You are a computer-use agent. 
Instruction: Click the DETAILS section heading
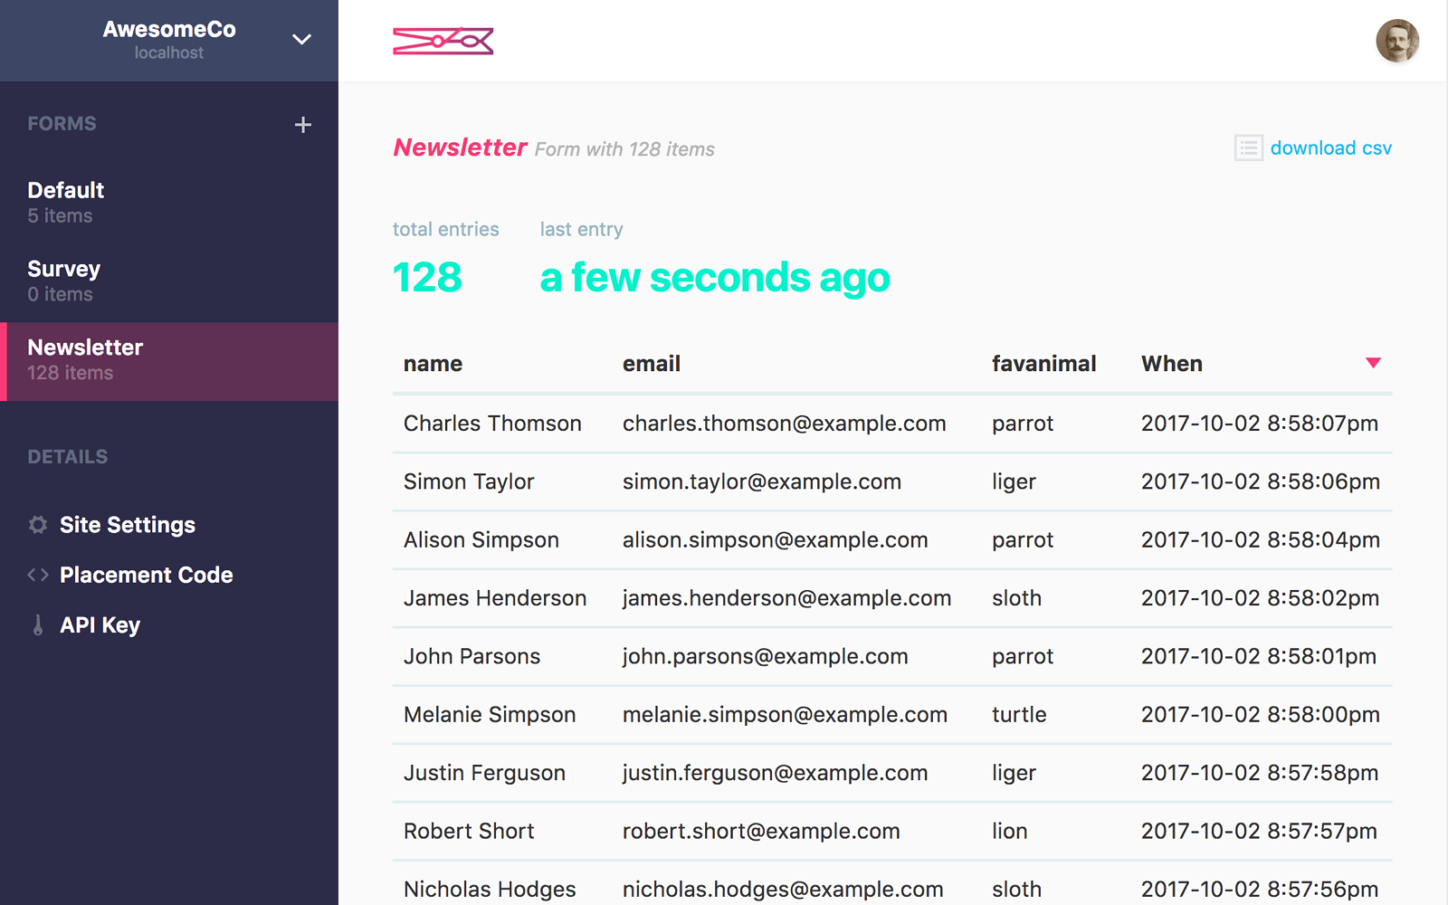67,457
